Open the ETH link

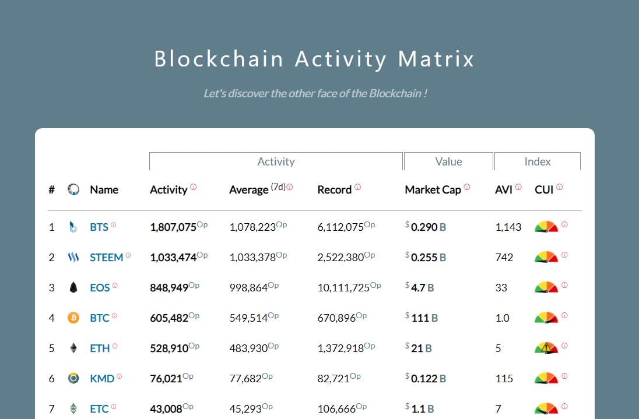click(100, 348)
